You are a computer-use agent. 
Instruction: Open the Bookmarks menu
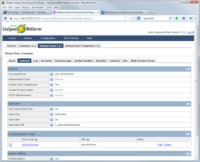[x=38, y=8]
